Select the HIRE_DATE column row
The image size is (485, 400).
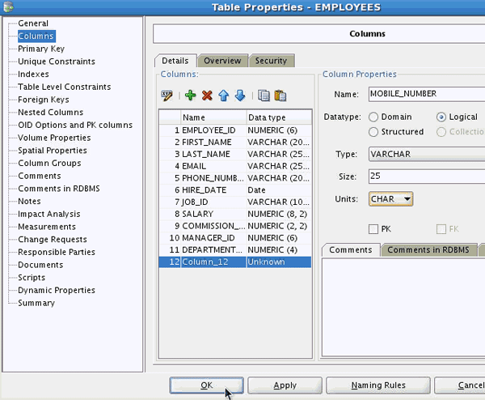(235, 190)
